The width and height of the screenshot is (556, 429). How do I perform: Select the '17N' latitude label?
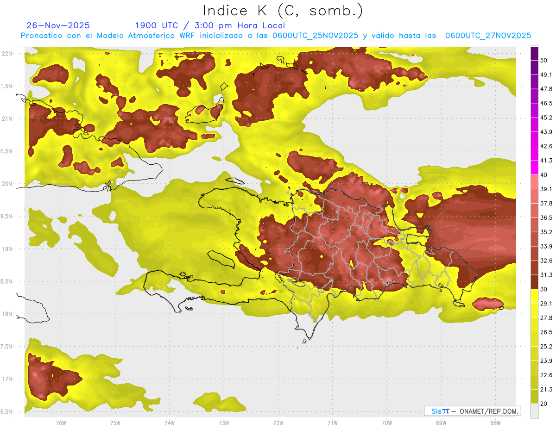click(x=7, y=379)
